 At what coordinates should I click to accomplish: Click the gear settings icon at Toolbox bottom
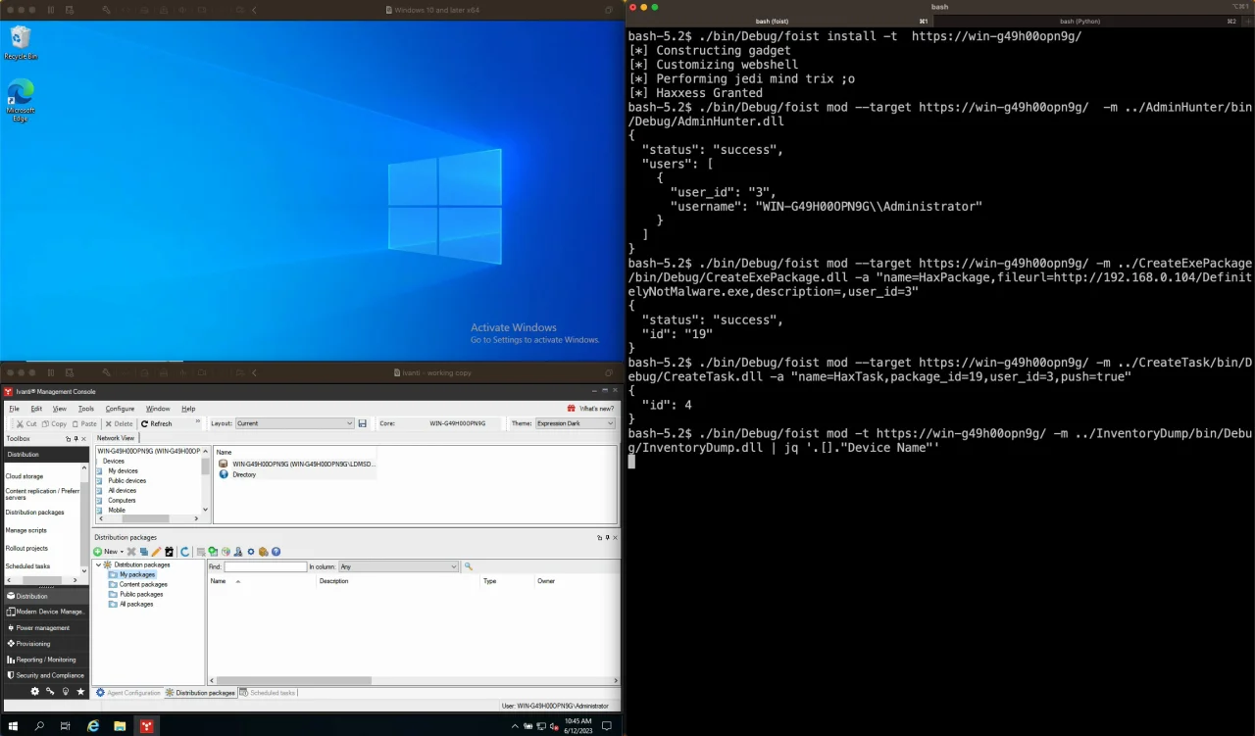[35, 691]
